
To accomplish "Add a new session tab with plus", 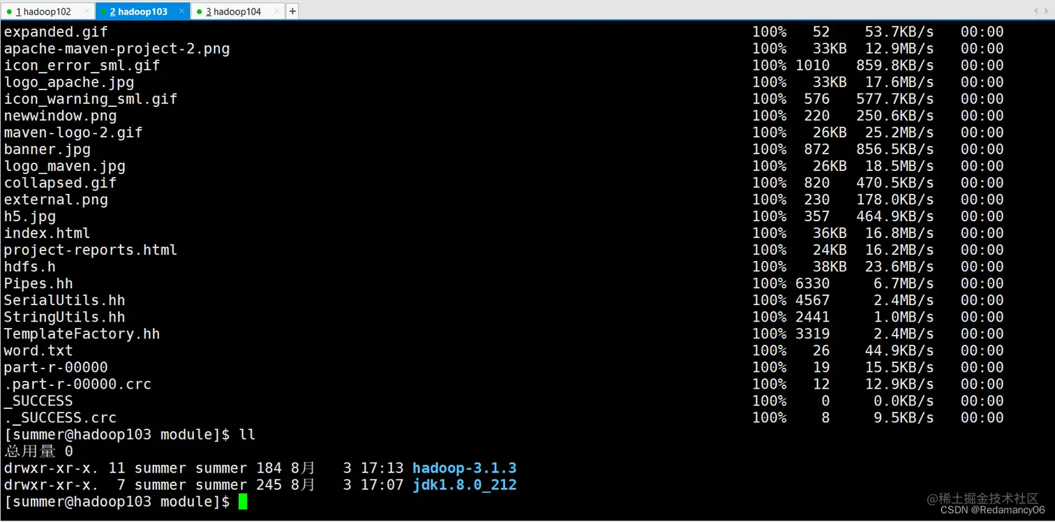I will coord(292,11).
